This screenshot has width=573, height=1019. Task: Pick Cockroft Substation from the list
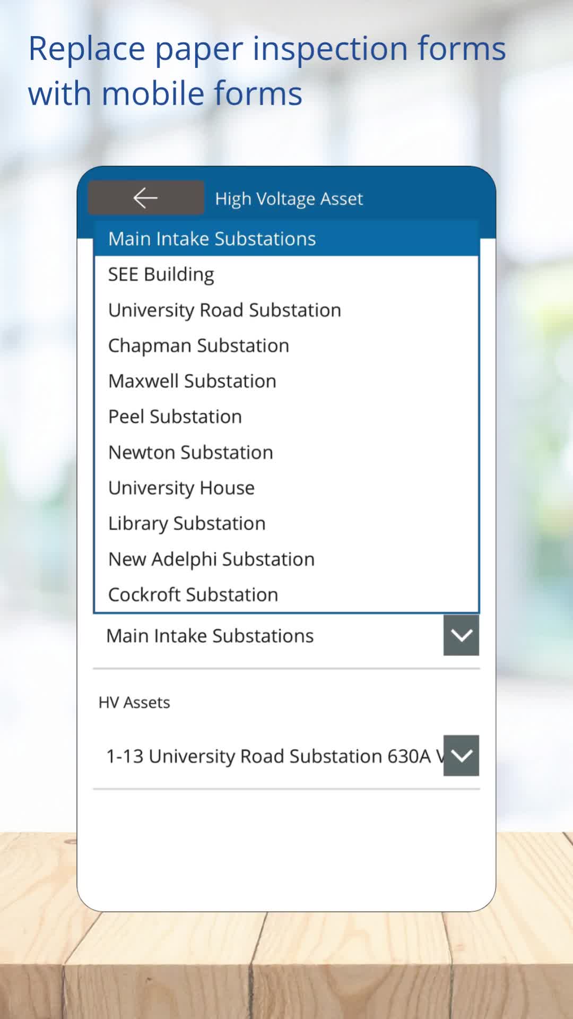pos(193,594)
